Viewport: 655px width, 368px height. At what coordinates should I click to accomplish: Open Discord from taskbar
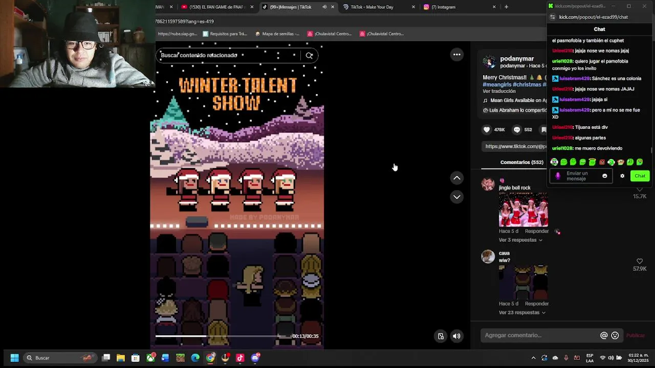pos(255,358)
